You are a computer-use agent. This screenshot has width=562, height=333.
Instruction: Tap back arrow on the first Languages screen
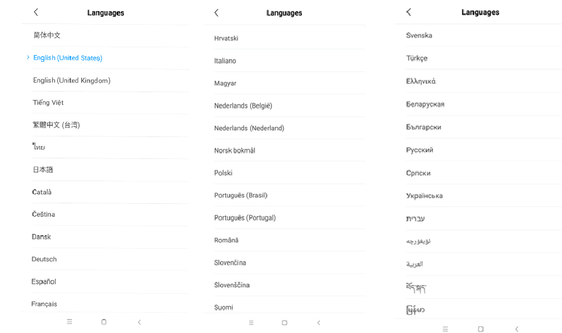[36, 12]
